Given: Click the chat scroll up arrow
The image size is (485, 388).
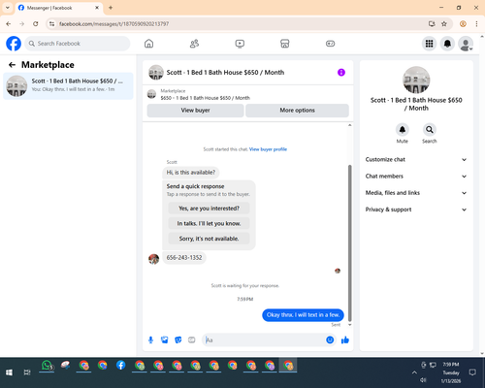Looking at the screenshot, I should coord(349,125).
